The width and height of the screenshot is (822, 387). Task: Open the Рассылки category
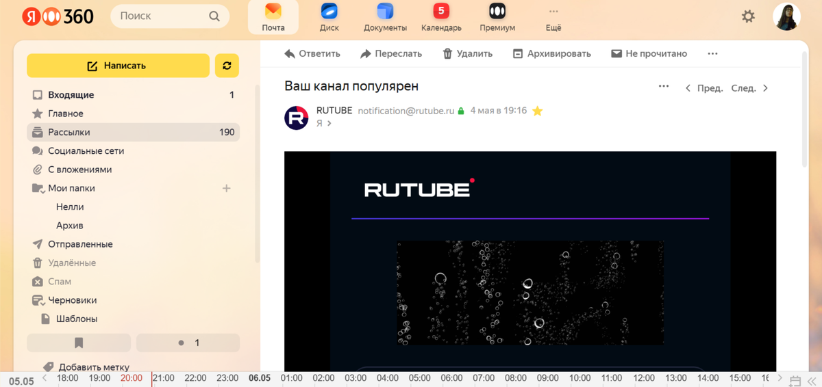(133, 132)
